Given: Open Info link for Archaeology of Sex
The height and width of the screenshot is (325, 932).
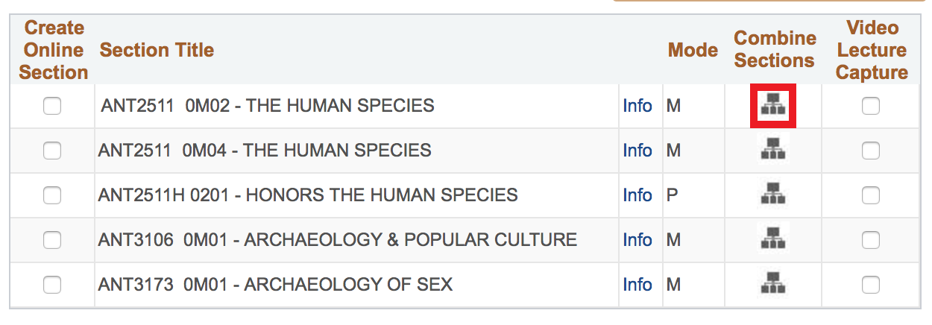Looking at the screenshot, I should [637, 285].
